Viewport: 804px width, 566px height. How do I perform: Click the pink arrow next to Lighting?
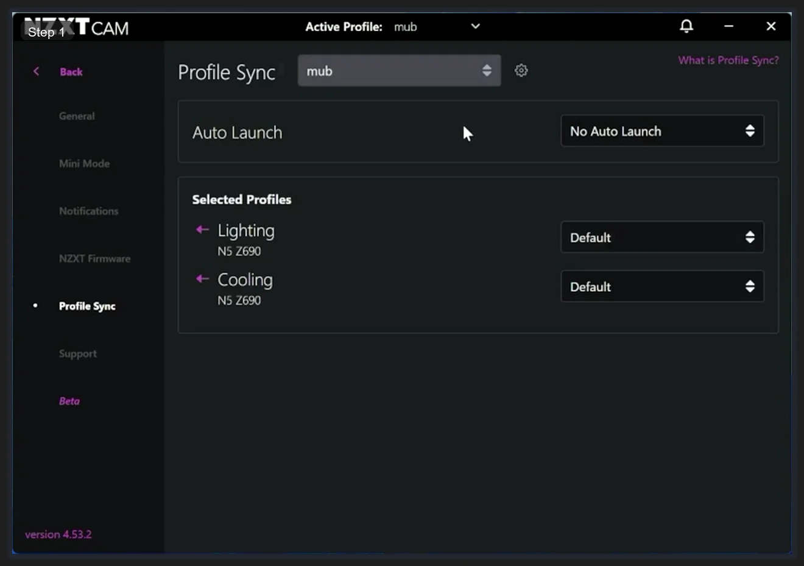click(x=202, y=229)
